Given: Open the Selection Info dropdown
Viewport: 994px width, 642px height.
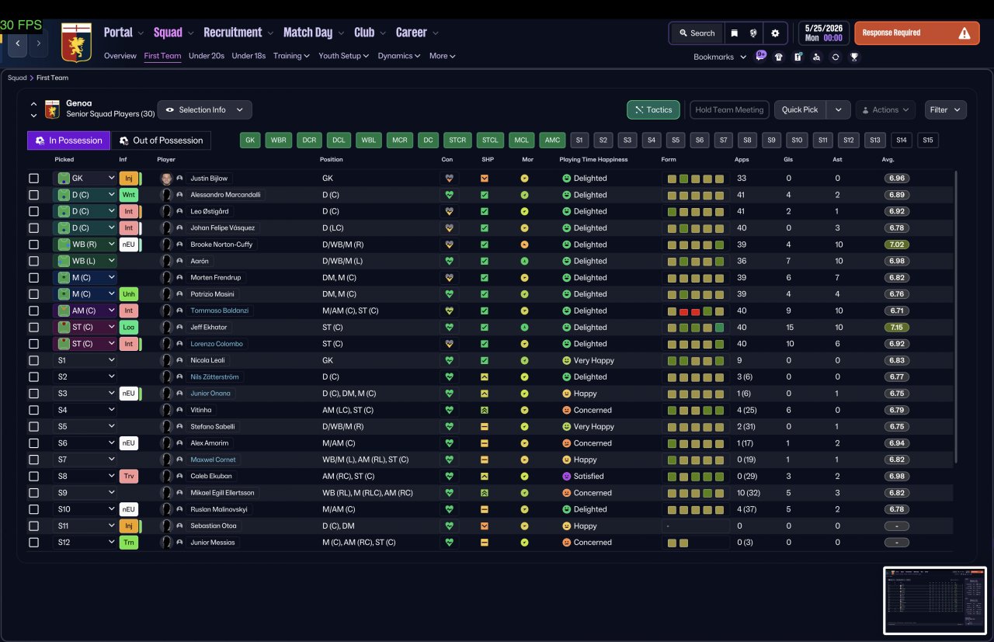Looking at the screenshot, I should coord(204,109).
